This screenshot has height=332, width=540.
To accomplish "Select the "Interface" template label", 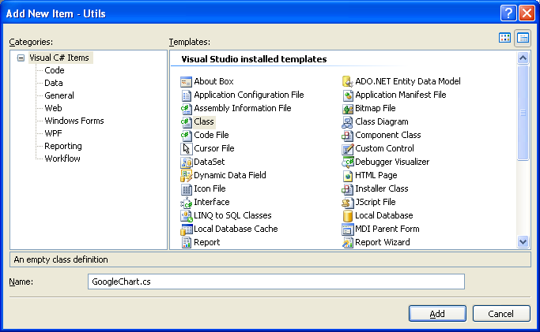I will (212, 202).
